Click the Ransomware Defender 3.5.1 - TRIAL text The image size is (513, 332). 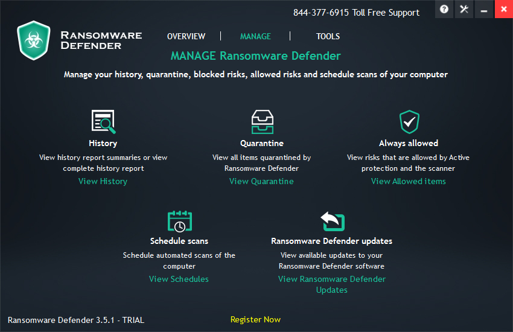point(76,320)
